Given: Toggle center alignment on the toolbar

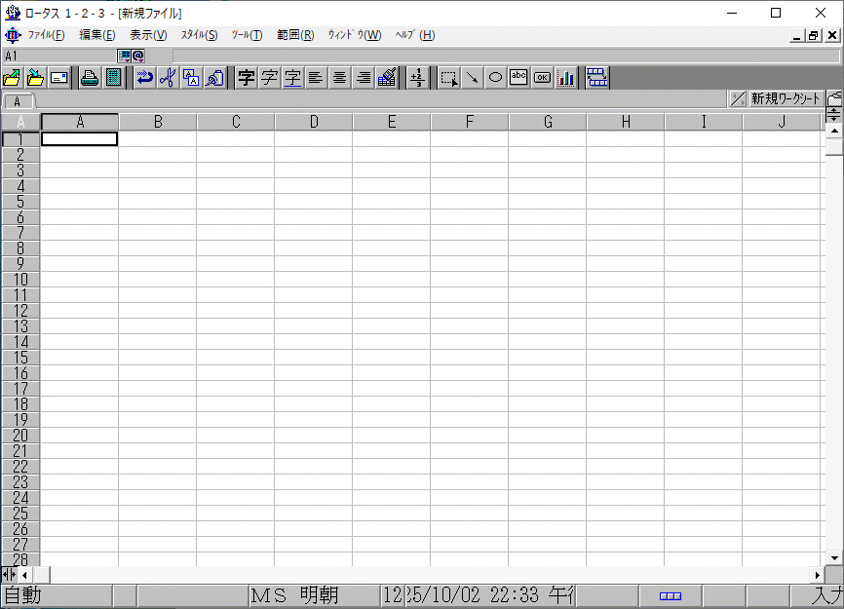Looking at the screenshot, I should (339, 78).
